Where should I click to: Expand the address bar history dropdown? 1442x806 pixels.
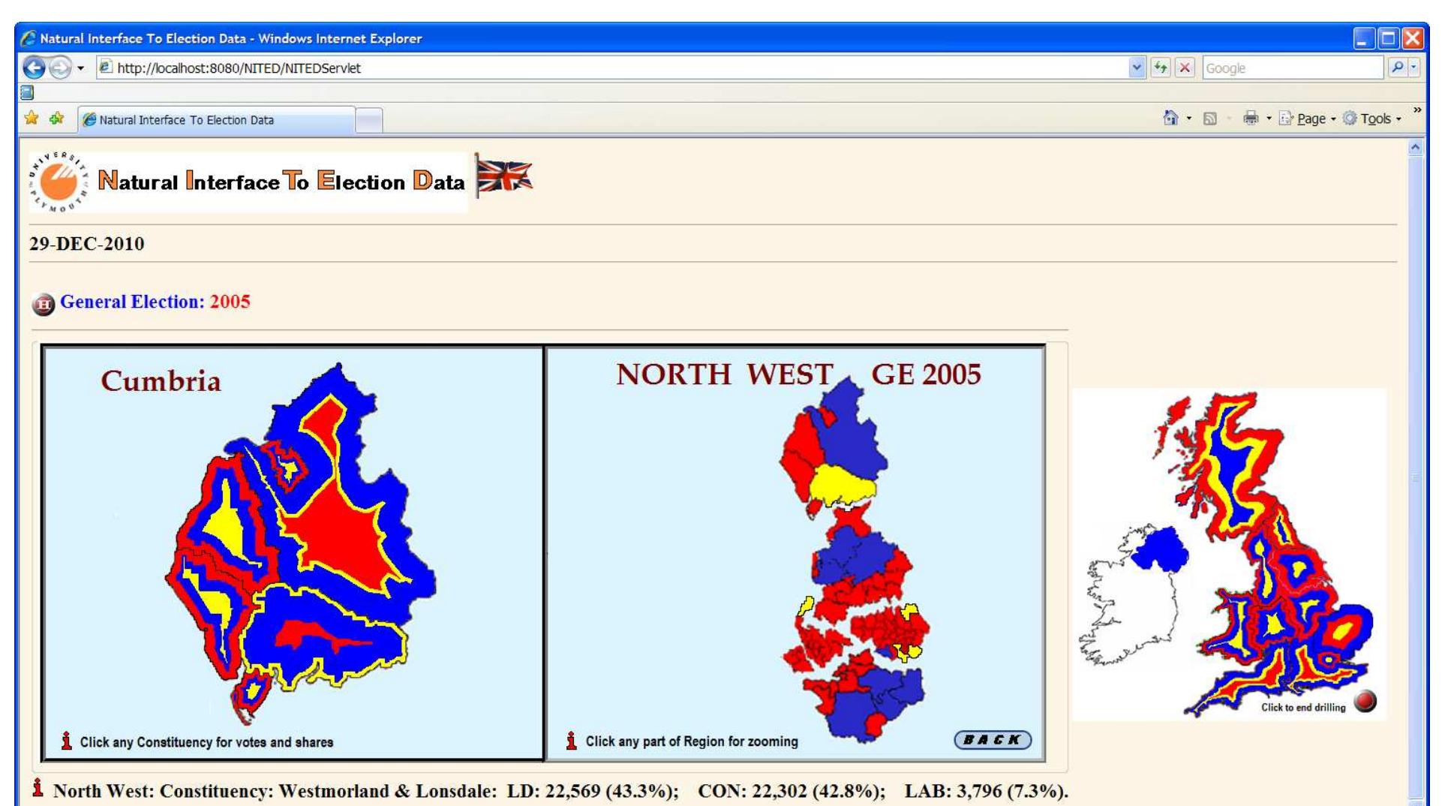(x=1137, y=68)
